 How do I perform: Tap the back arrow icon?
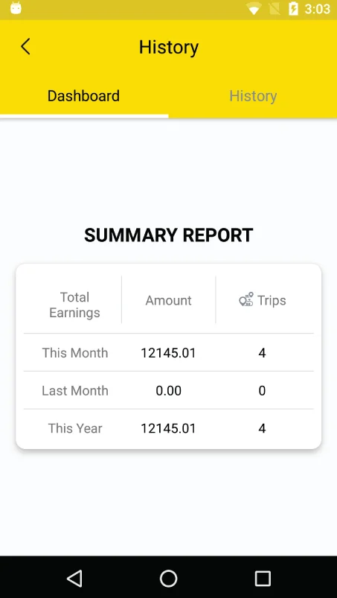[x=25, y=47]
